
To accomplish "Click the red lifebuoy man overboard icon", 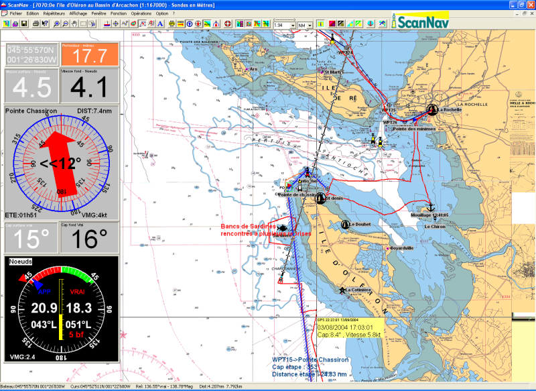I will point(228,23).
